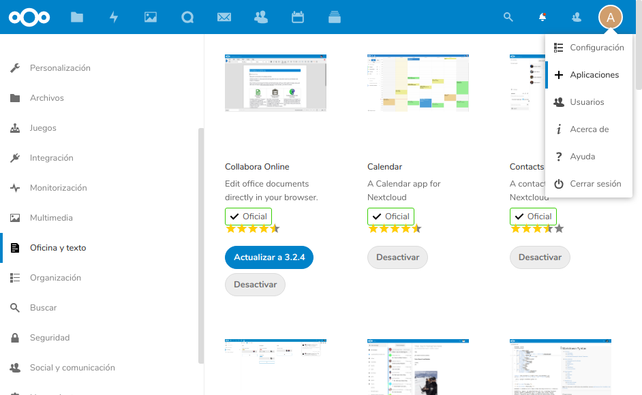Open the Deck stack icon in header
Screen dimensions: 642x395
point(334,17)
